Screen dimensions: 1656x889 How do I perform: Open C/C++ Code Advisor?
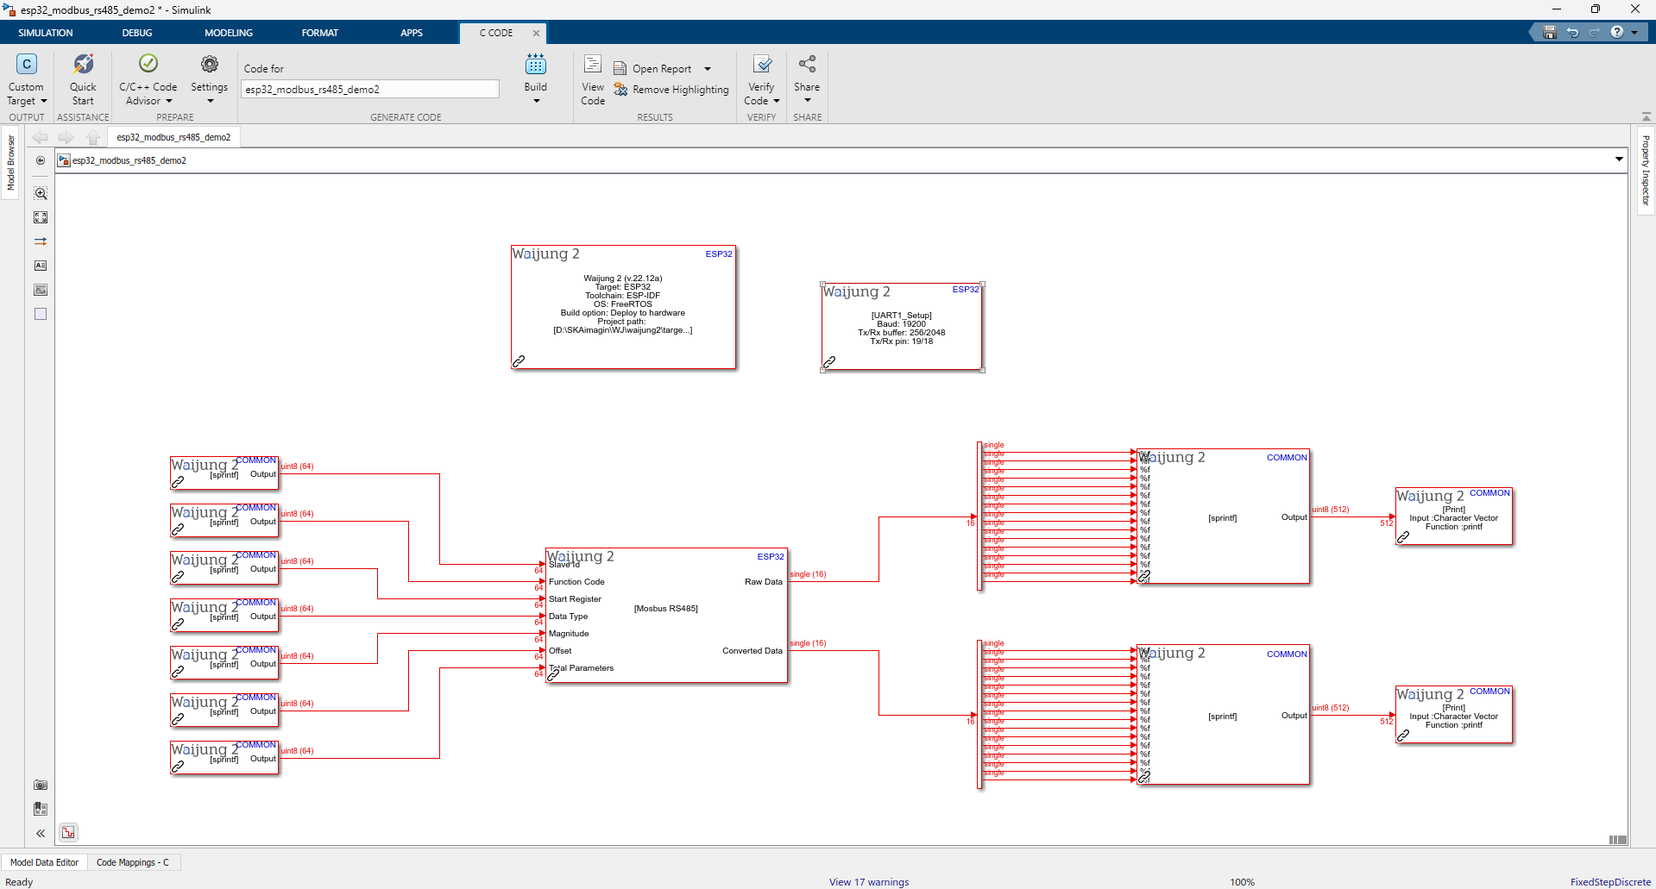[148, 64]
